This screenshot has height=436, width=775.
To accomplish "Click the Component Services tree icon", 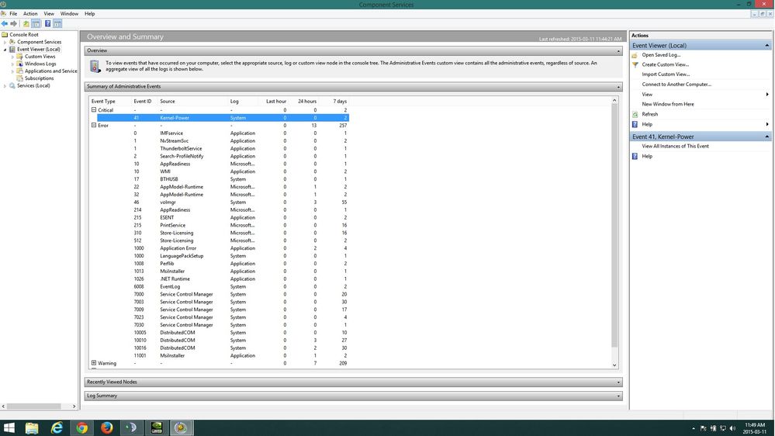I will 12,42.
